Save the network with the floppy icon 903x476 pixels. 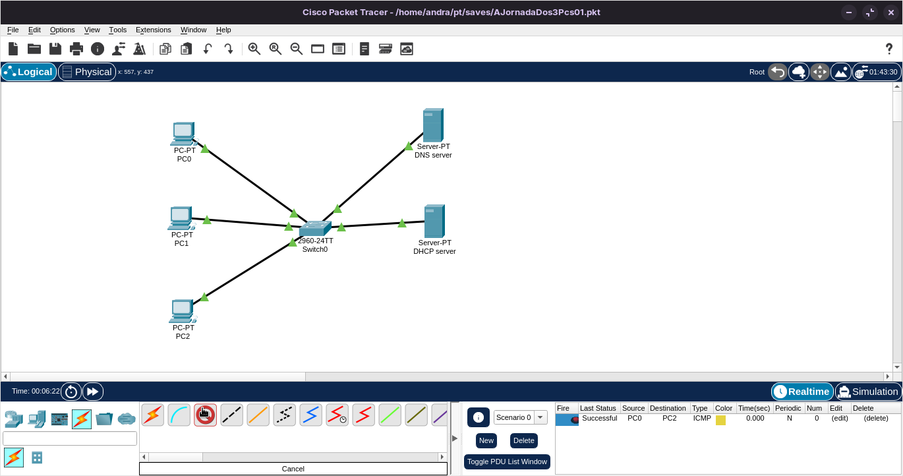coord(55,49)
